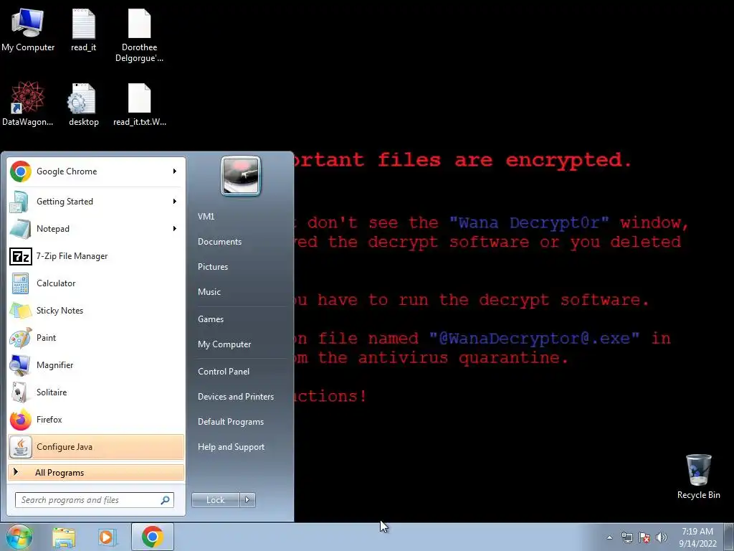Open My Computer in Start menu
This screenshot has width=734, height=551.
(x=224, y=344)
